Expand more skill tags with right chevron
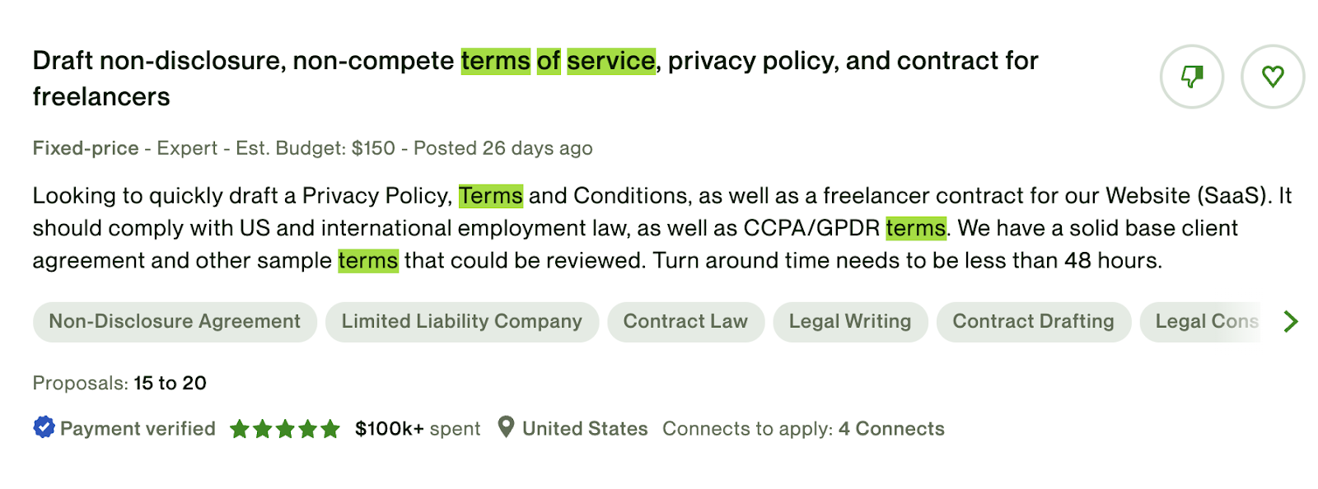 pos(1290,321)
